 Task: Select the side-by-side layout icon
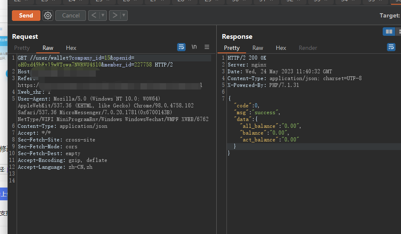tap(389, 32)
